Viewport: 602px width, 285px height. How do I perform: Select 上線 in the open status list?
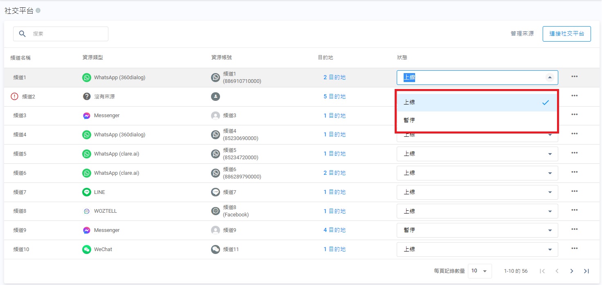476,102
